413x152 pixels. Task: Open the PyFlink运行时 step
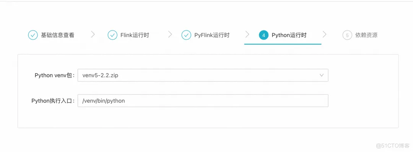pos(212,35)
